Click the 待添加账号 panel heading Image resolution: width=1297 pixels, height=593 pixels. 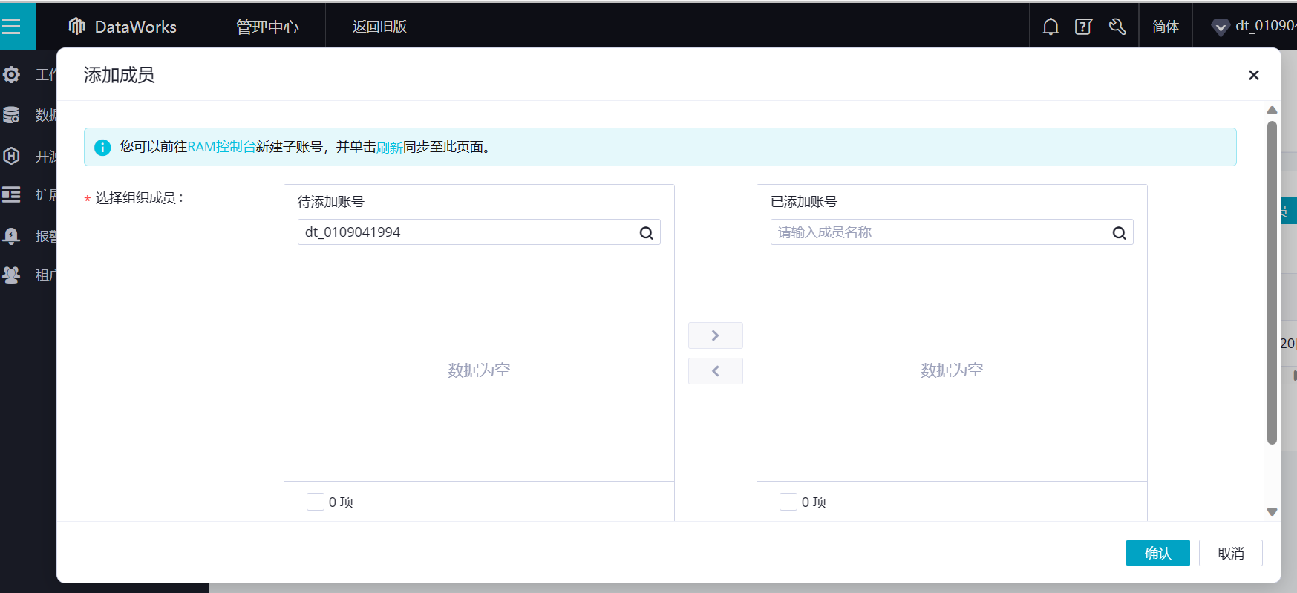coord(331,202)
